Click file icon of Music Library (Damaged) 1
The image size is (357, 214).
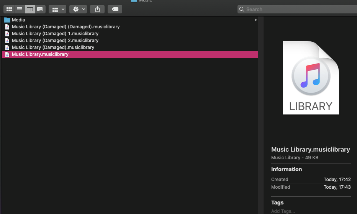7,34
